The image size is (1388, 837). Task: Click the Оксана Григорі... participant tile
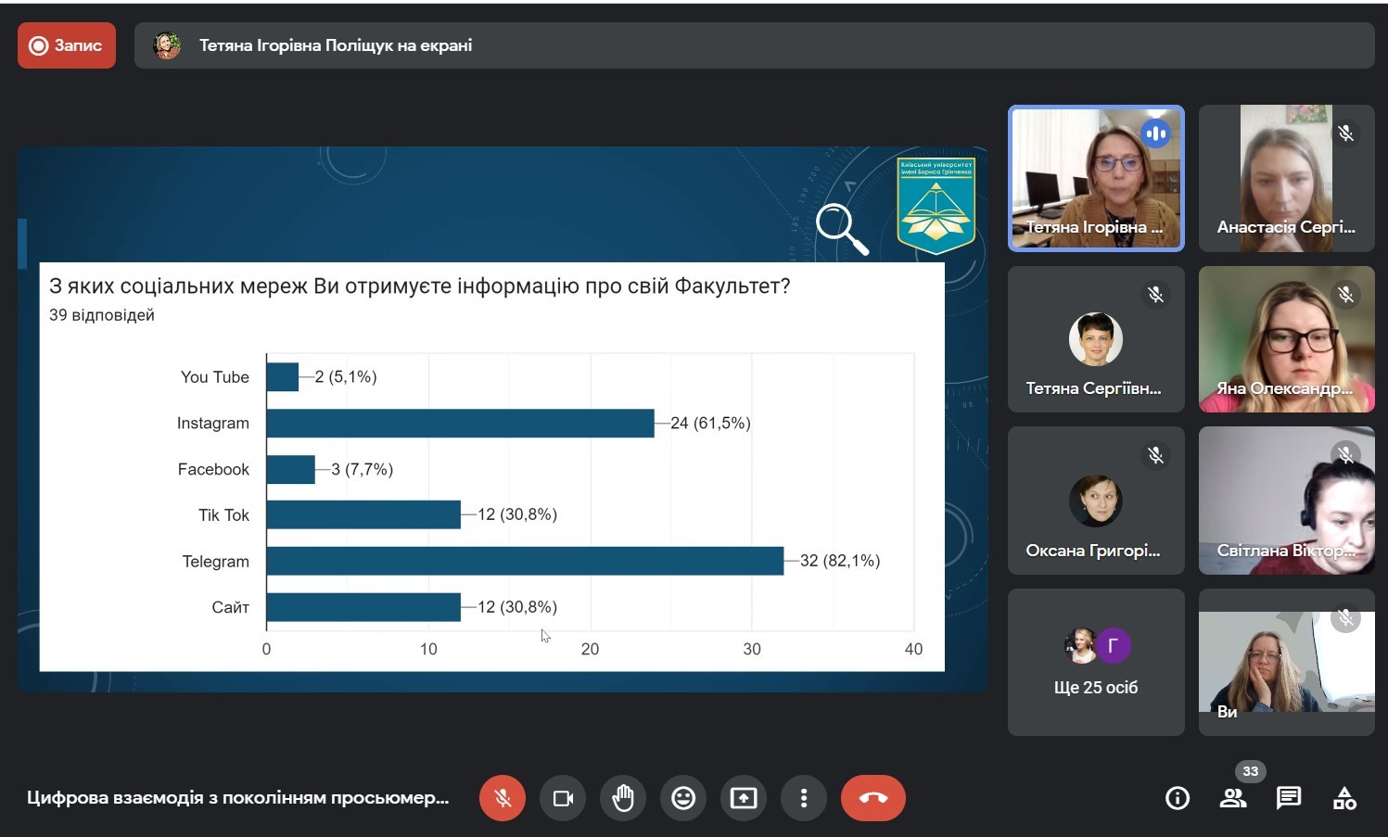[x=1096, y=501]
